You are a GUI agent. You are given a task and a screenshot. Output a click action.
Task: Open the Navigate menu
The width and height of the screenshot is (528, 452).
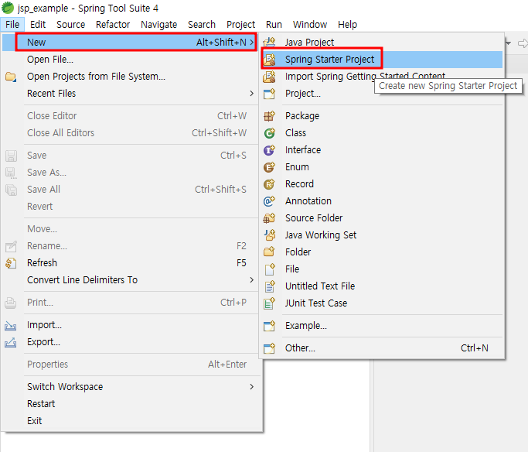[x=159, y=24]
